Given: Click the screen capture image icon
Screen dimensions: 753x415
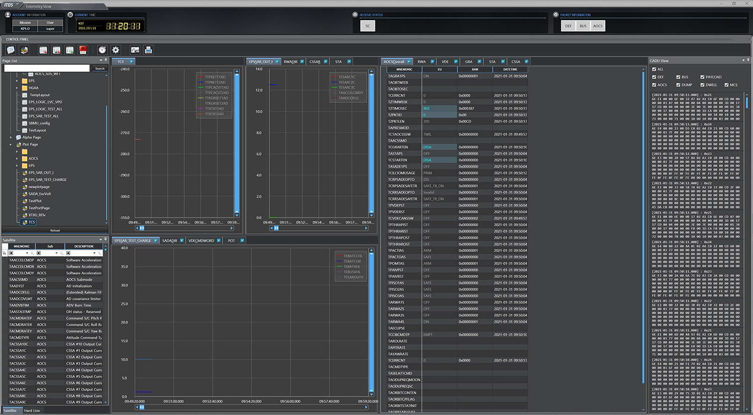Looking at the screenshot, I should tap(135, 50).
